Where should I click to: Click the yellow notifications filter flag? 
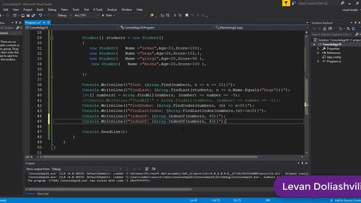(x=286, y=3)
